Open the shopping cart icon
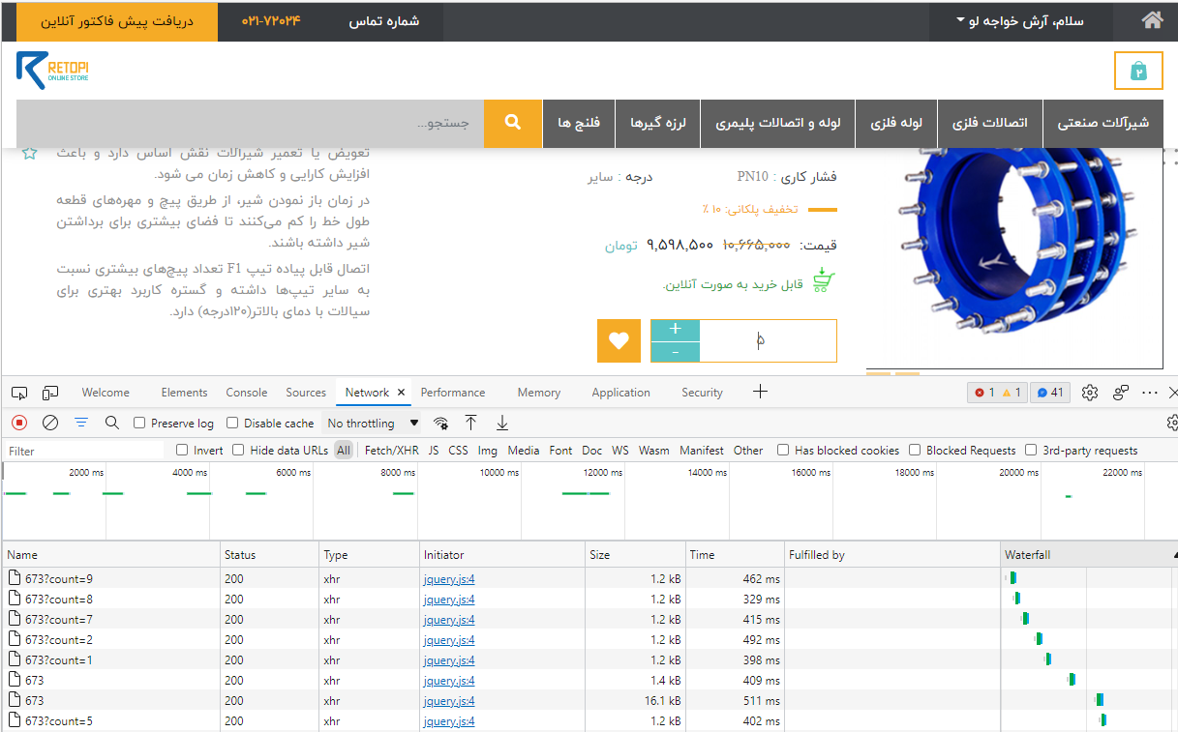This screenshot has width=1178, height=732. coord(1138,71)
